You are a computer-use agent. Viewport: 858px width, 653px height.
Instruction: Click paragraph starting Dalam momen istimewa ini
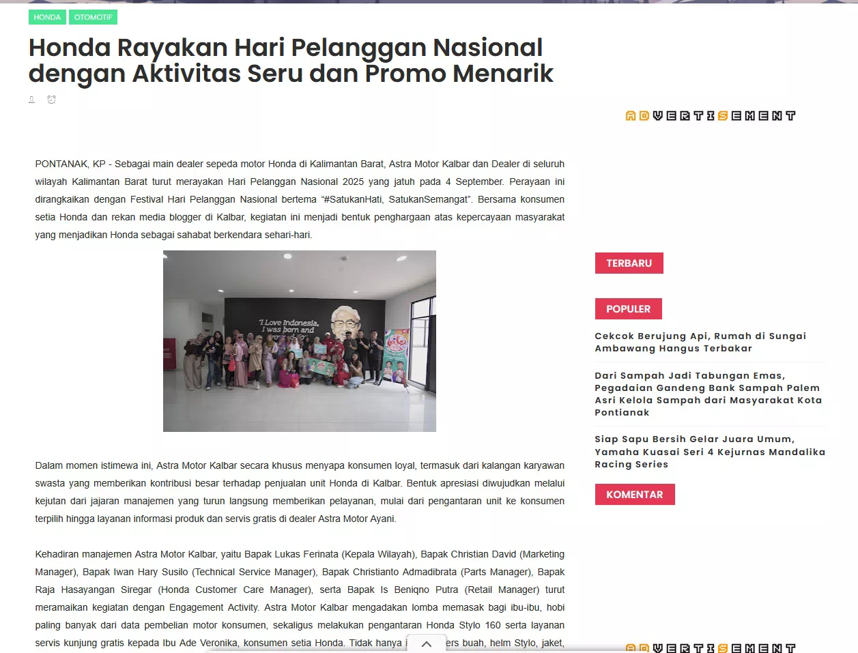[x=300, y=492]
